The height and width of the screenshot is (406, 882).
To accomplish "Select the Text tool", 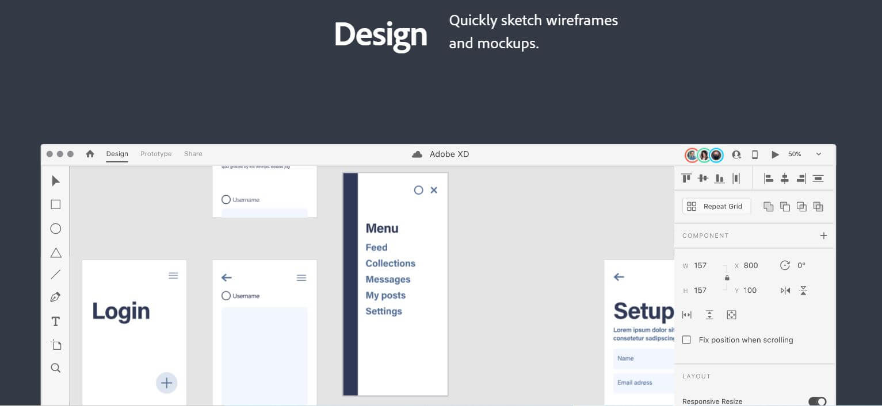I will [55, 322].
